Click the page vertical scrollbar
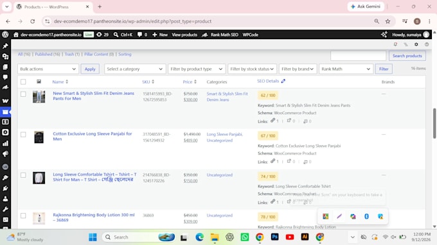This screenshot has height=245, width=437. tap(434, 123)
